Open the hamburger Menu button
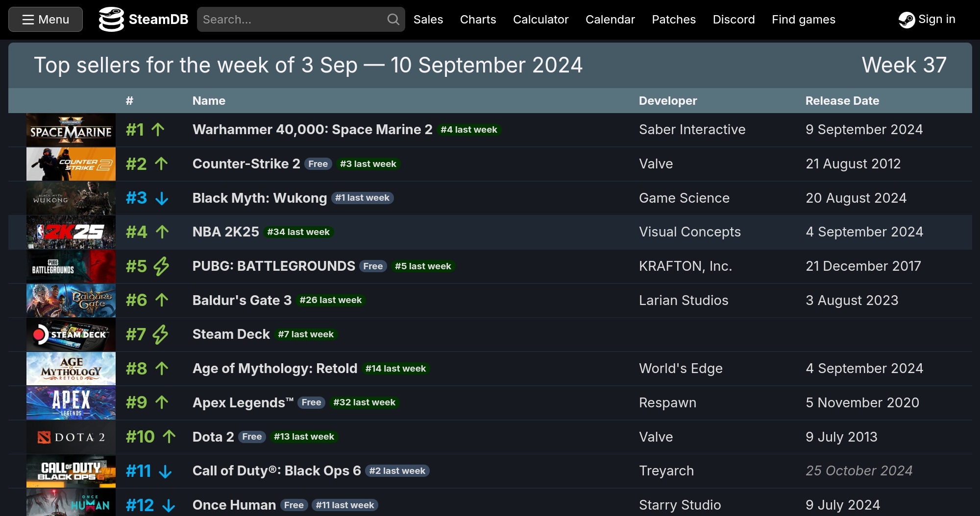 46,20
